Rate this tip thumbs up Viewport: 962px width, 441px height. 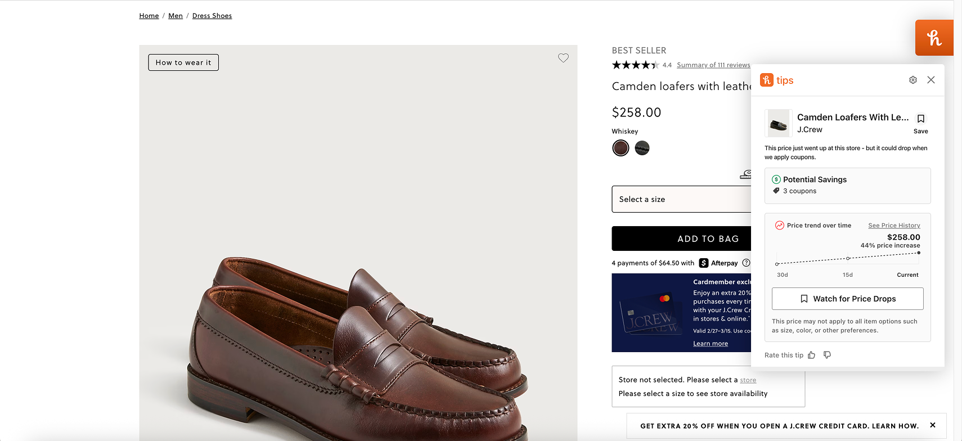811,355
